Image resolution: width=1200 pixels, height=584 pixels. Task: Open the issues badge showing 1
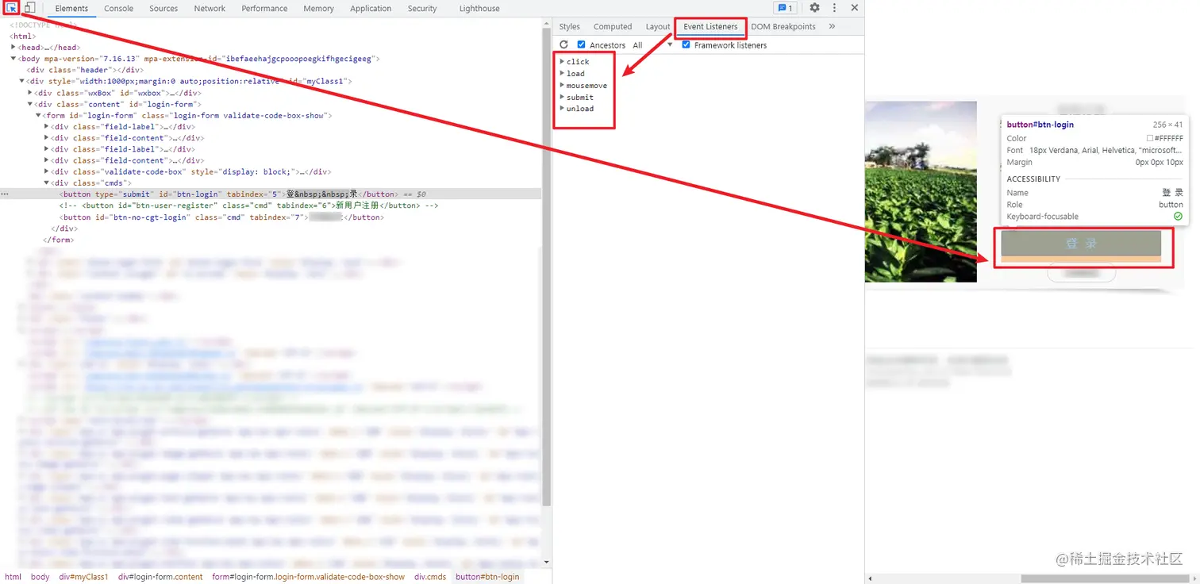(785, 8)
